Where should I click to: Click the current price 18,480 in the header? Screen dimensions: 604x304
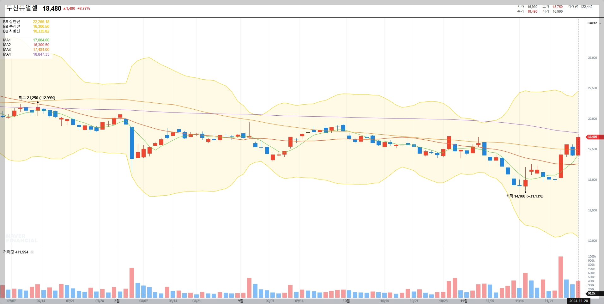[52, 9]
